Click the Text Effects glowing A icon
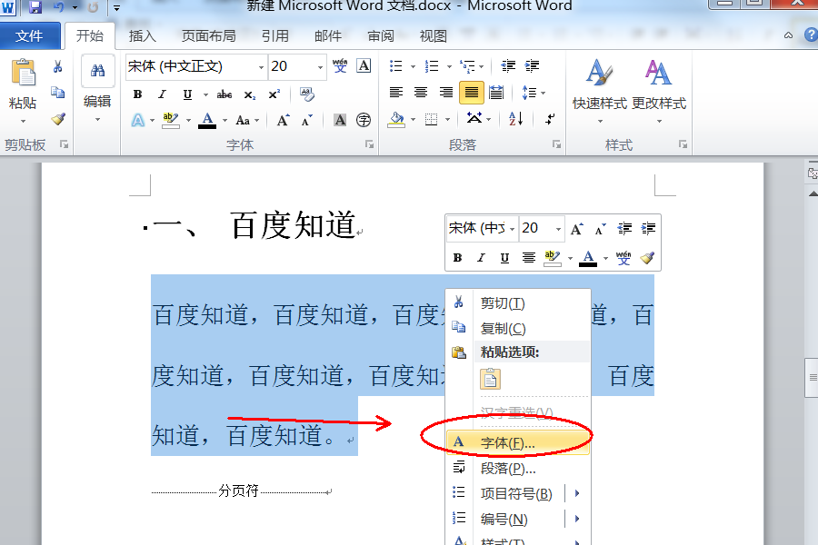818x545 pixels. 138,121
